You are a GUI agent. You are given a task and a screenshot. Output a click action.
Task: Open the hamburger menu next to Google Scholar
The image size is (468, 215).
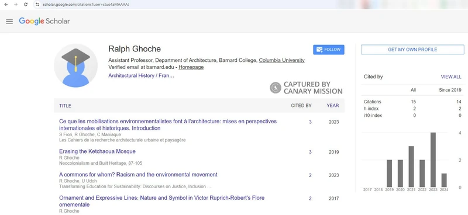point(9,22)
